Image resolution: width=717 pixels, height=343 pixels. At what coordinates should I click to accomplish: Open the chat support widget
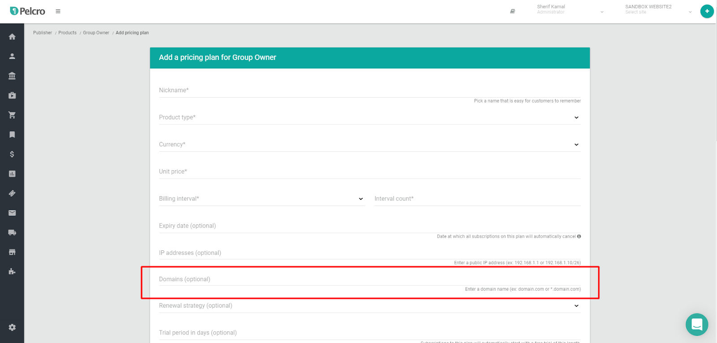696,324
